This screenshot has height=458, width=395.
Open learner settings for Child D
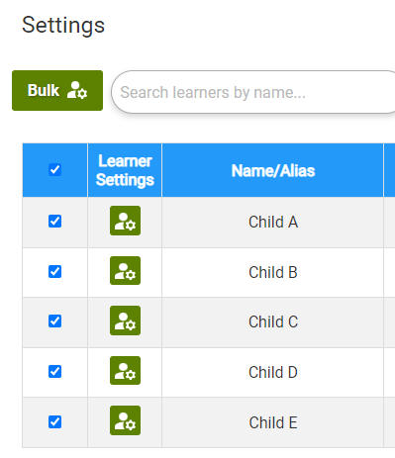pyautogui.click(x=125, y=371)
